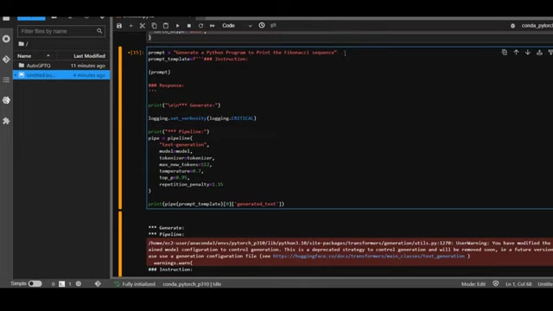Place cursor in the prompt = "Generate a Python Program" line

242,53
